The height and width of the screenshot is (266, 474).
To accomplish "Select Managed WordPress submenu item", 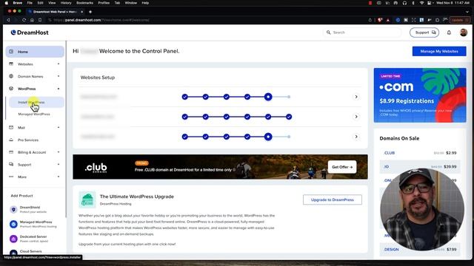I will (34, 114).
